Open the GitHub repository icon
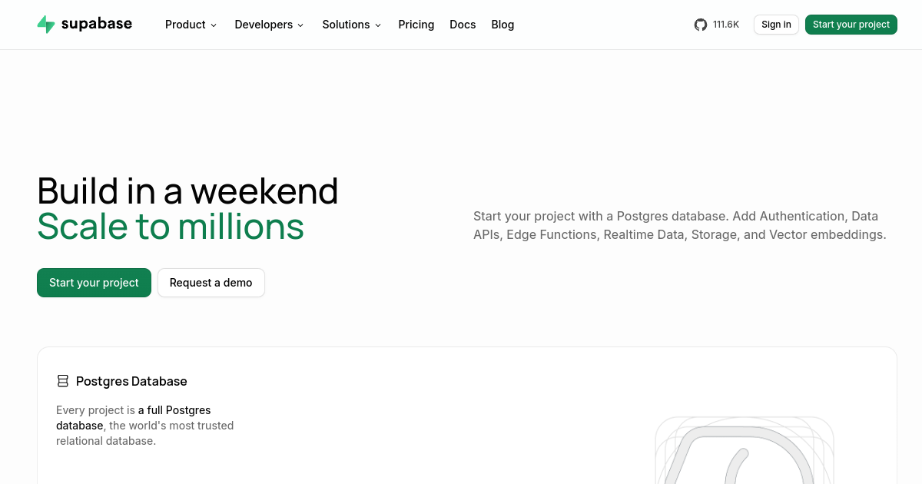This screenshot has width=922, height=484. (701, 25)
